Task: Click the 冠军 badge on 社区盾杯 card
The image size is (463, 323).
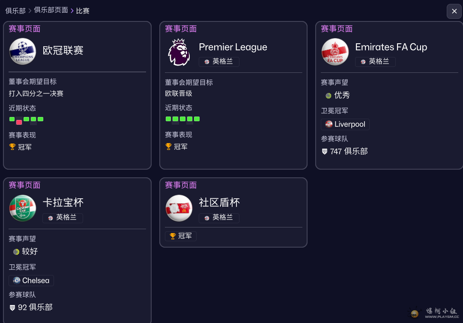Action: [x=181, y=236]
